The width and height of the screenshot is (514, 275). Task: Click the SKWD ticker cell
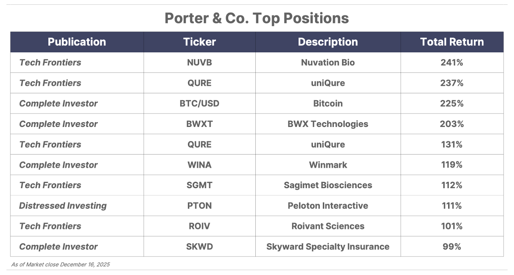coord(199,247)
